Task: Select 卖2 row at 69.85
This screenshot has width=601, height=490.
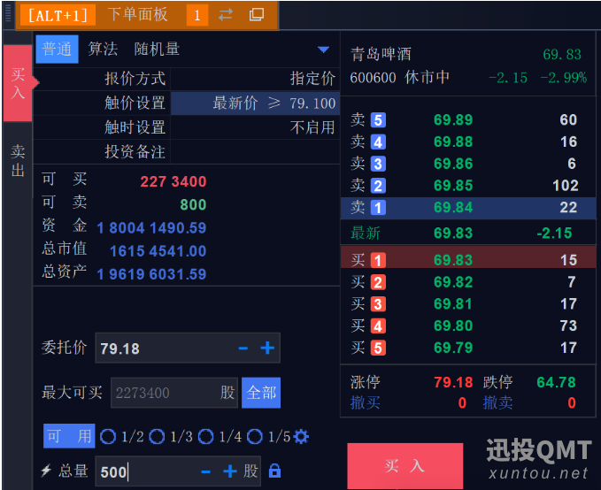Action: pos(467,186)
